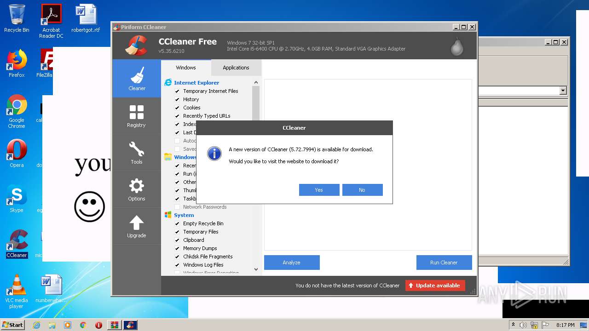Screen dimensions: 589x331
Task: Open the Start menu
Action: click(13, 325)
